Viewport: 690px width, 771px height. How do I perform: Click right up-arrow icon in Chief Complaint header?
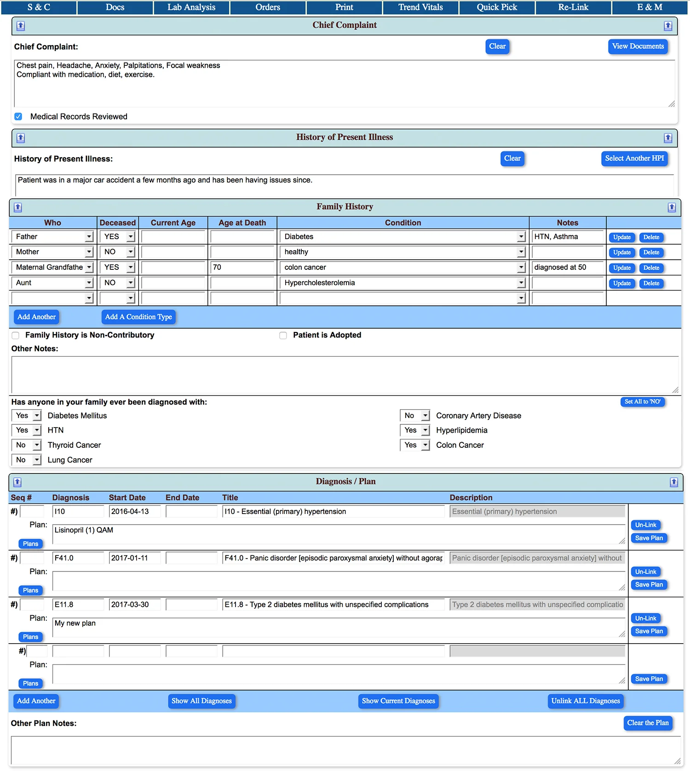coord(668,26)
